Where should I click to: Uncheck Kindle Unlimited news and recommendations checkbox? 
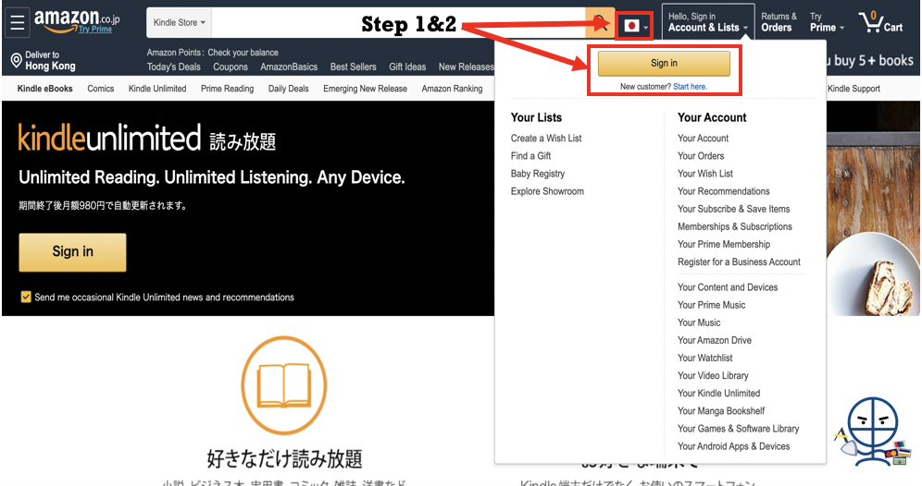click(x=26, y=297)
